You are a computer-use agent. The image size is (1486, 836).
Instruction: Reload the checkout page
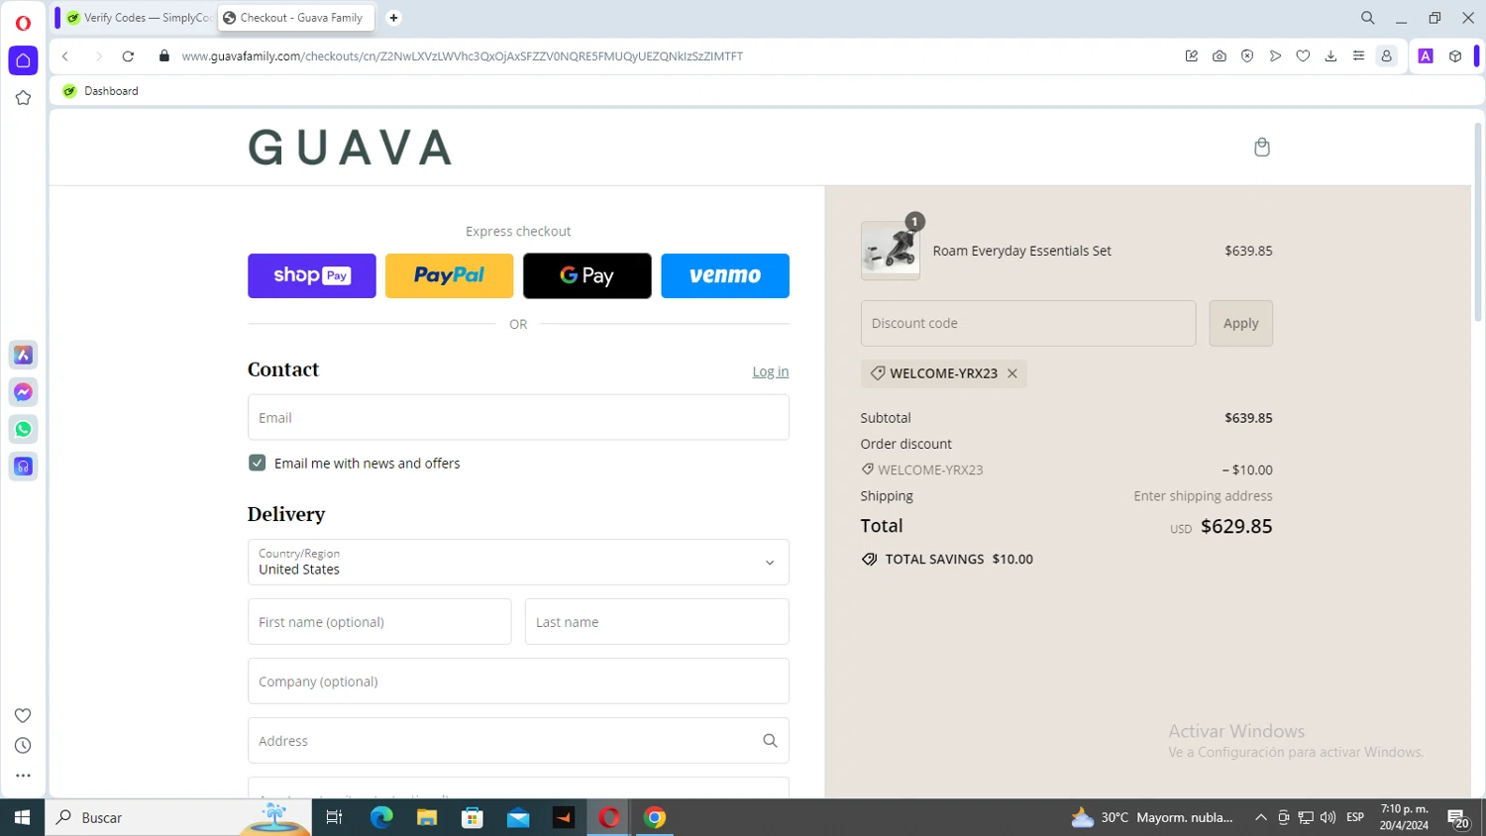pos(128,56)
